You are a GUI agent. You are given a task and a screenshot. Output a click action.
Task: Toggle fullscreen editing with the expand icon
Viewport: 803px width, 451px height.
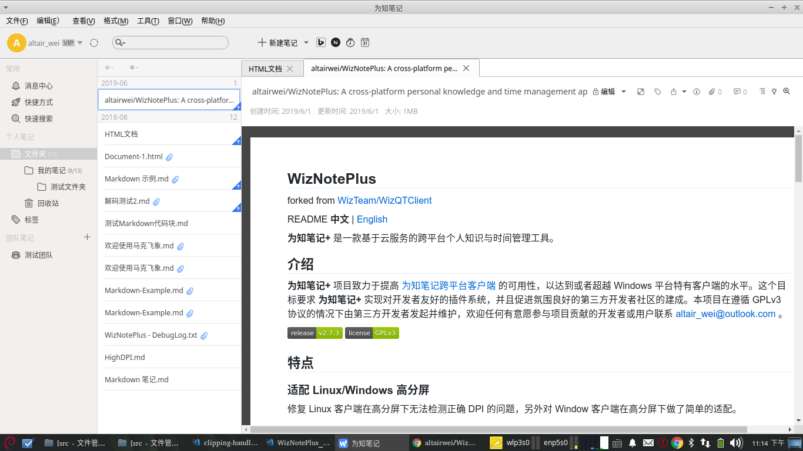[x=640, y=92]
